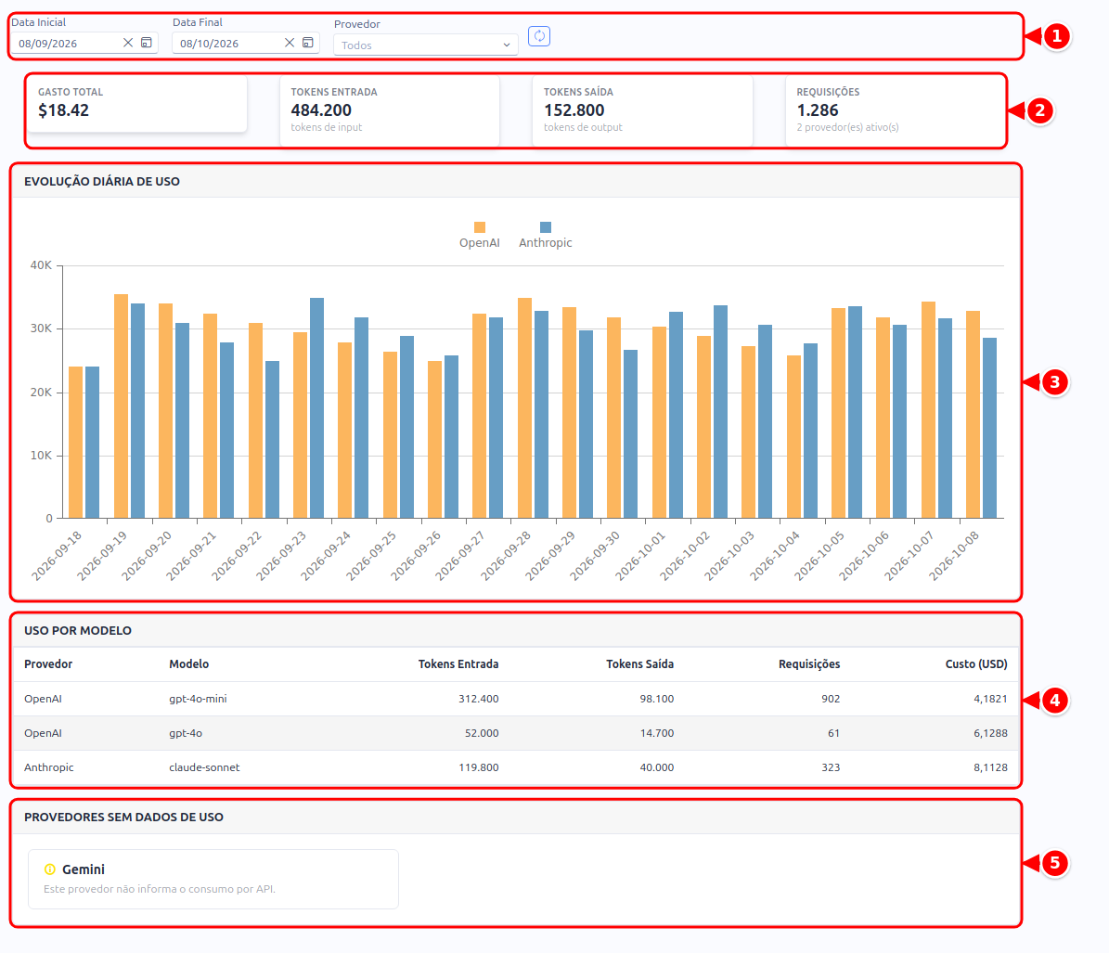Click the 902 requisições value

point(831,699)
